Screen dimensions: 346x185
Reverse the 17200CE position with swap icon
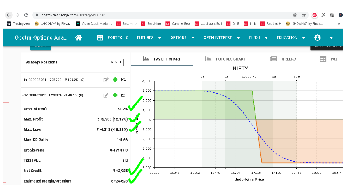(123, 95)
